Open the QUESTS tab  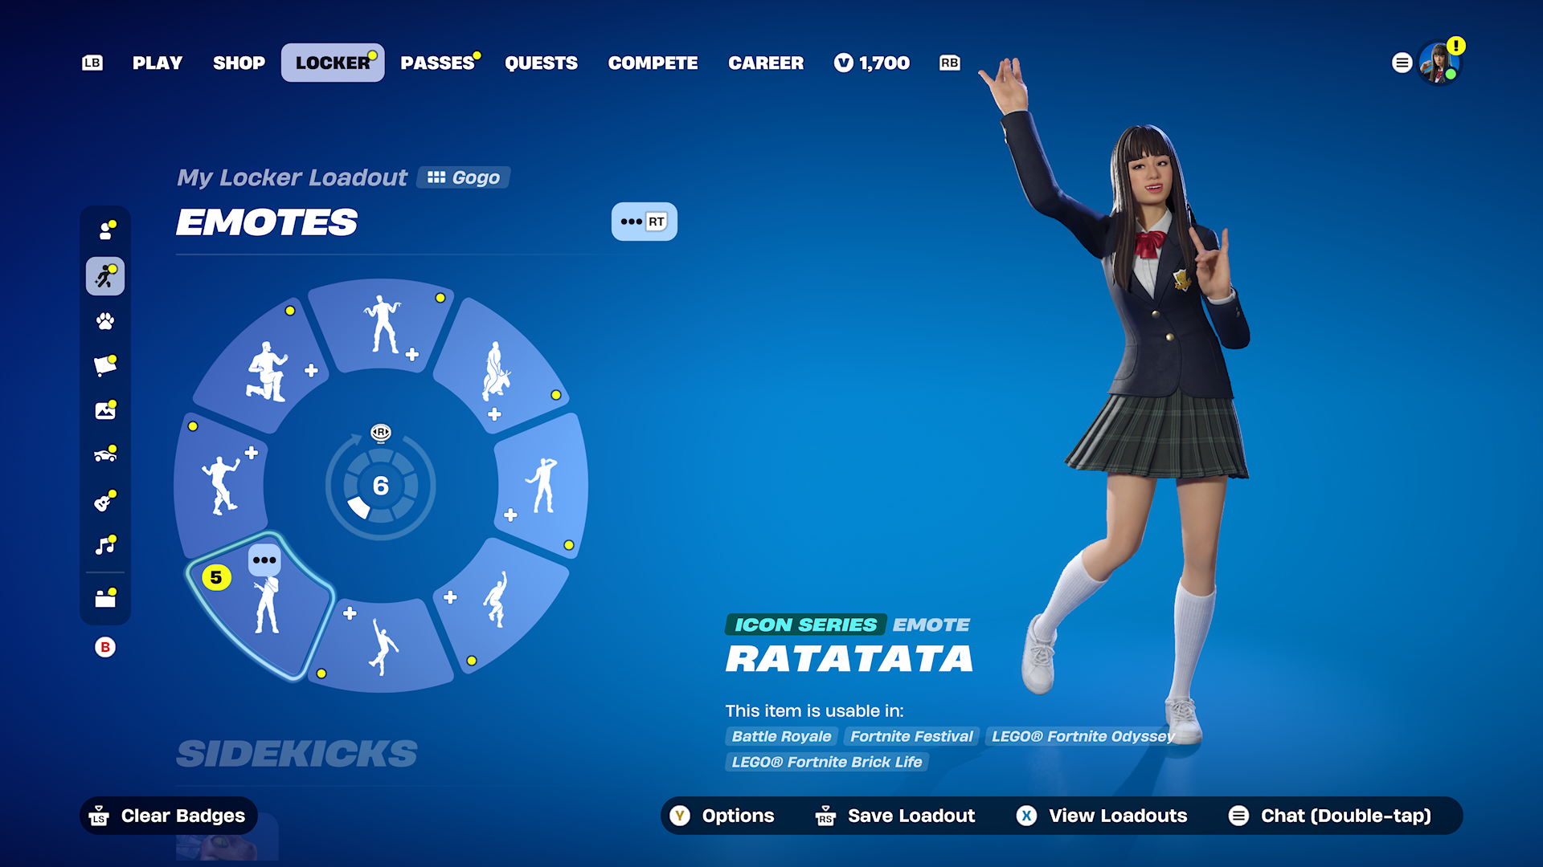pyautogui.click(x=541, y=63)
